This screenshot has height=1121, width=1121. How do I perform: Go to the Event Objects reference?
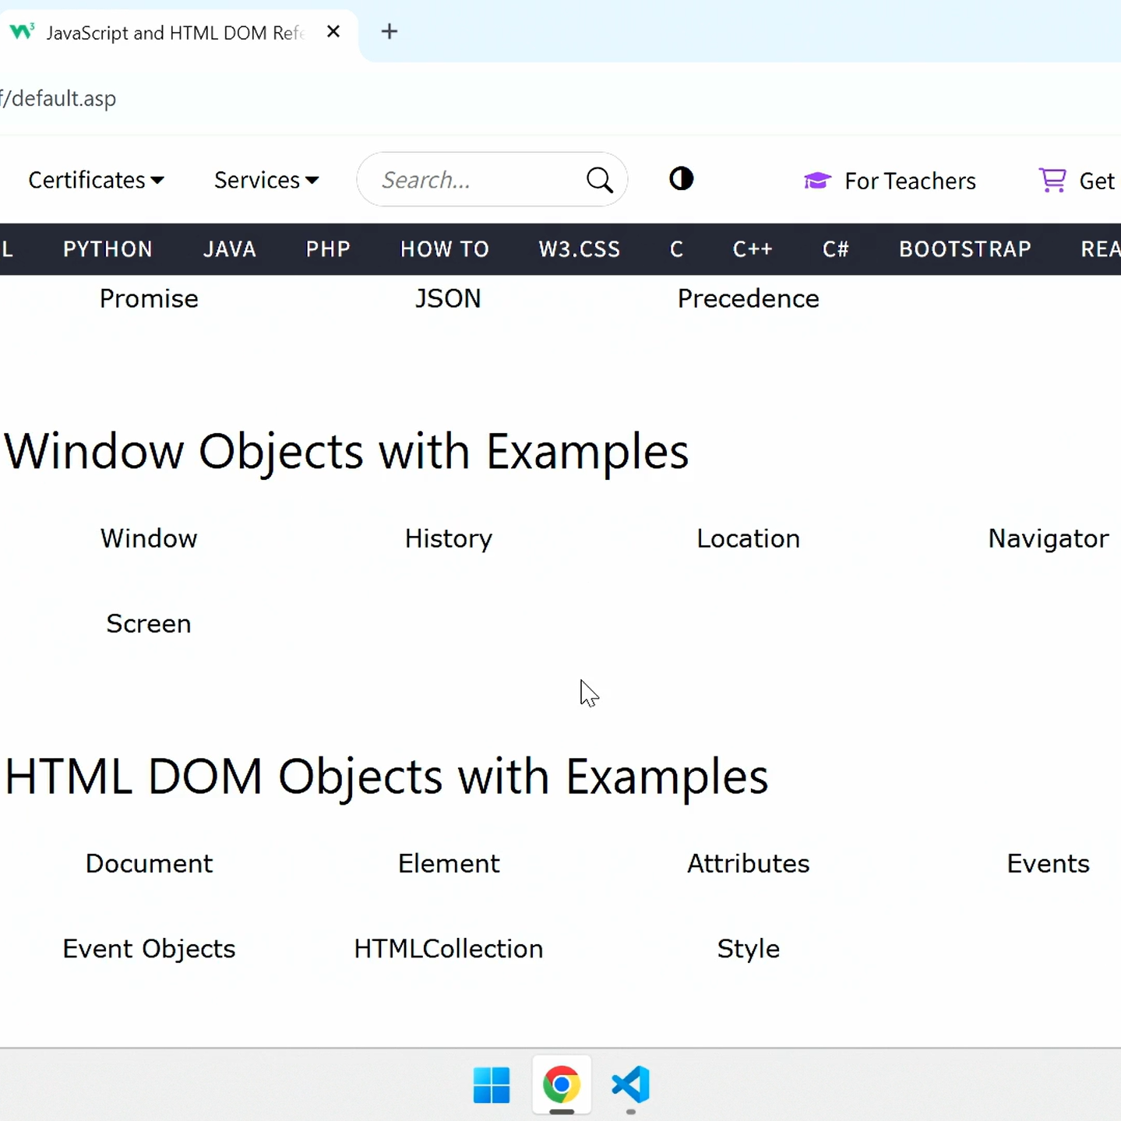149,949
